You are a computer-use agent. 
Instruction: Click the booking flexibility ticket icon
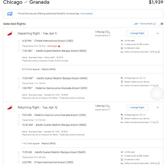coord(10,13)
